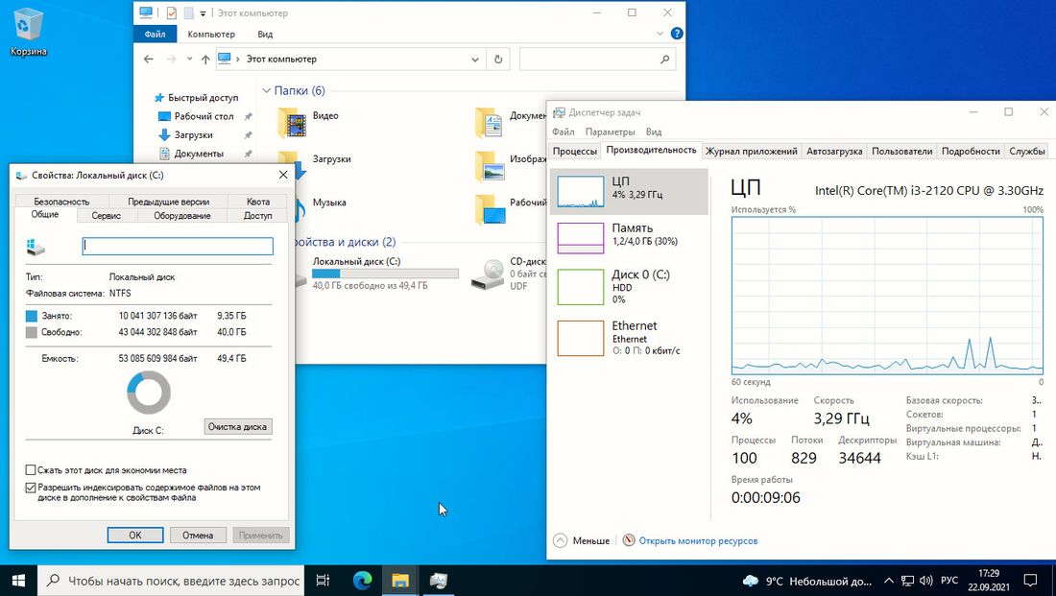This screenshot has height=596, width=1056.
Task: Switch to the Startup tab
Action: click(834, 151)
